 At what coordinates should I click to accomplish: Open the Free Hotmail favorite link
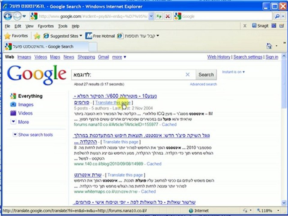100,36
